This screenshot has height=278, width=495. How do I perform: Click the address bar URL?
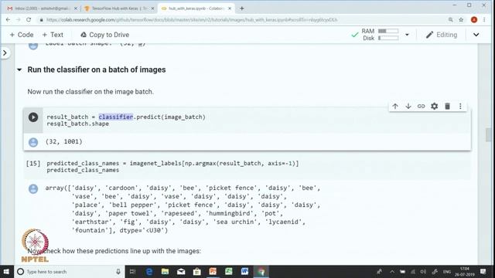coord(192,20)
